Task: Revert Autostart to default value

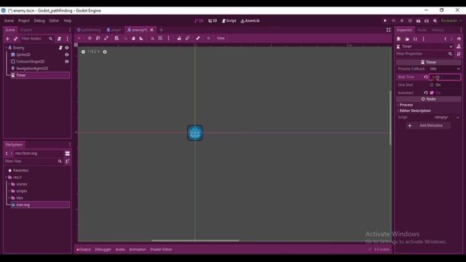Action: tap(425, 92)
